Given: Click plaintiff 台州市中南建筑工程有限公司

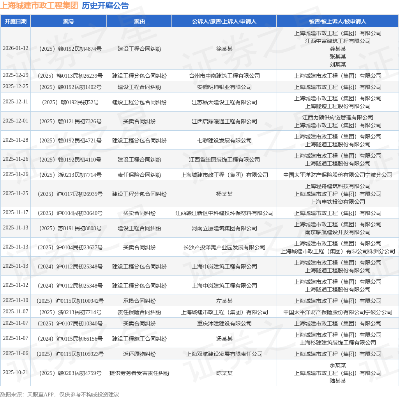Looking at the screenshot, I should 224,76.
